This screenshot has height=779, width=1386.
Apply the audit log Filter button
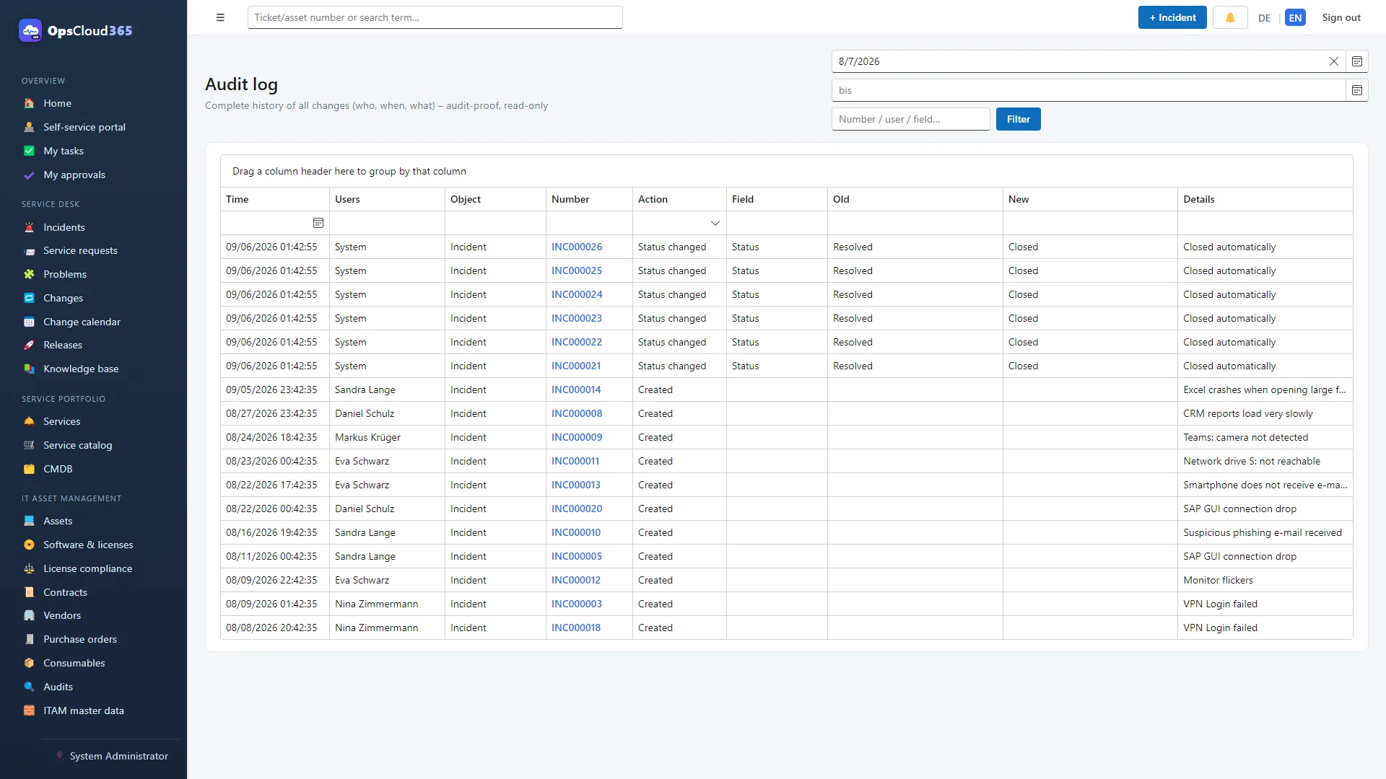click(x=1018, y=119)
